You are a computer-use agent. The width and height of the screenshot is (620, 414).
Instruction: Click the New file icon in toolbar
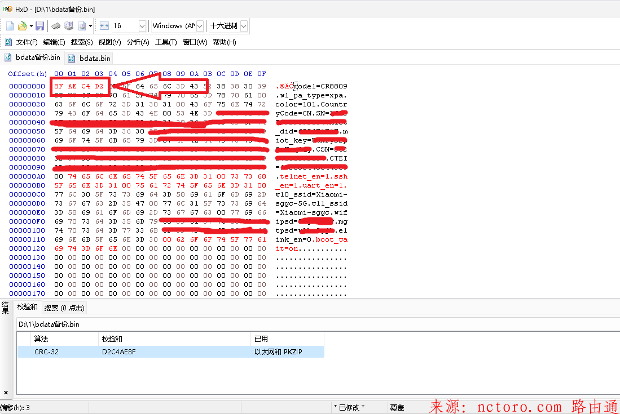[x=10, y=26]
